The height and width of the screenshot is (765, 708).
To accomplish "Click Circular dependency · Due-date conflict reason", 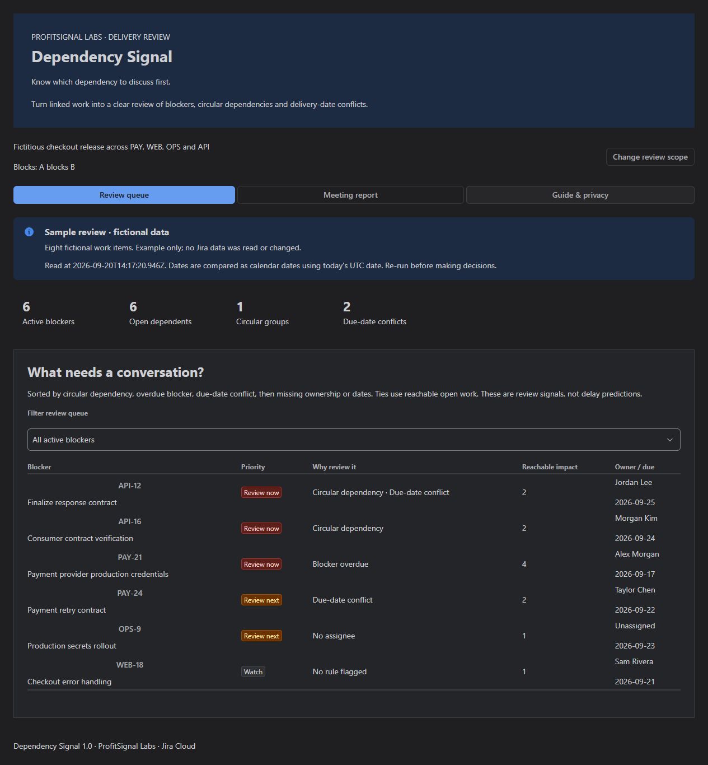I will [381, 492].
